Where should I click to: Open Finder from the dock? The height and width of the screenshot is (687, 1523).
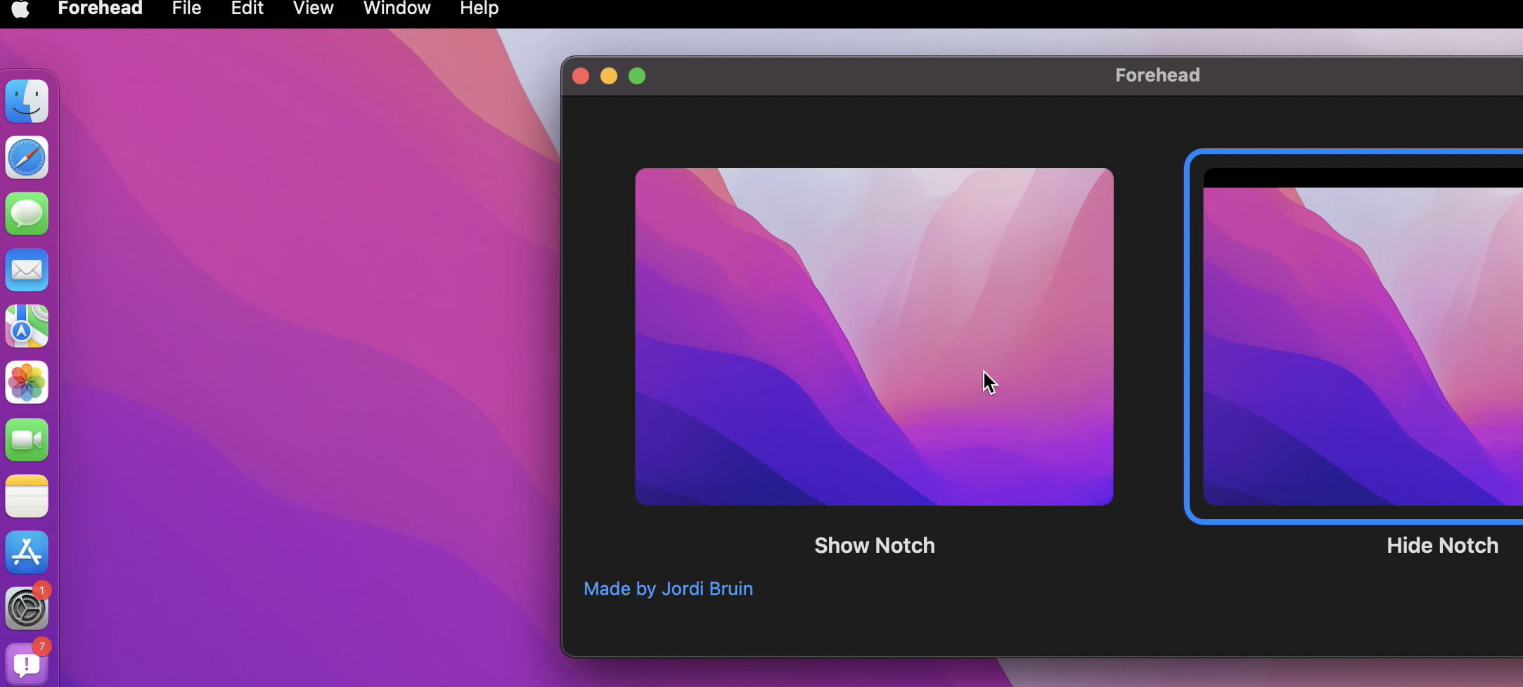27,101
